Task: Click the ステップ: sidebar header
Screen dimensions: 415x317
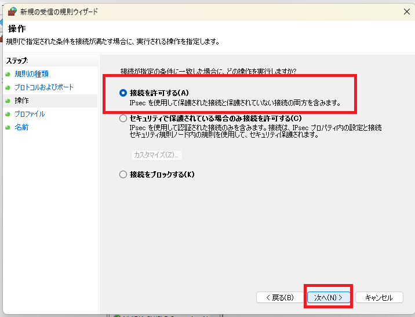Action: tap(17, 61)
